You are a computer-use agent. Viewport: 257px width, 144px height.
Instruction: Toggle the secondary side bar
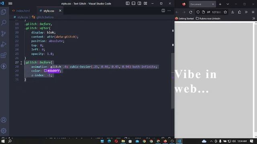(x=139, y=4)
